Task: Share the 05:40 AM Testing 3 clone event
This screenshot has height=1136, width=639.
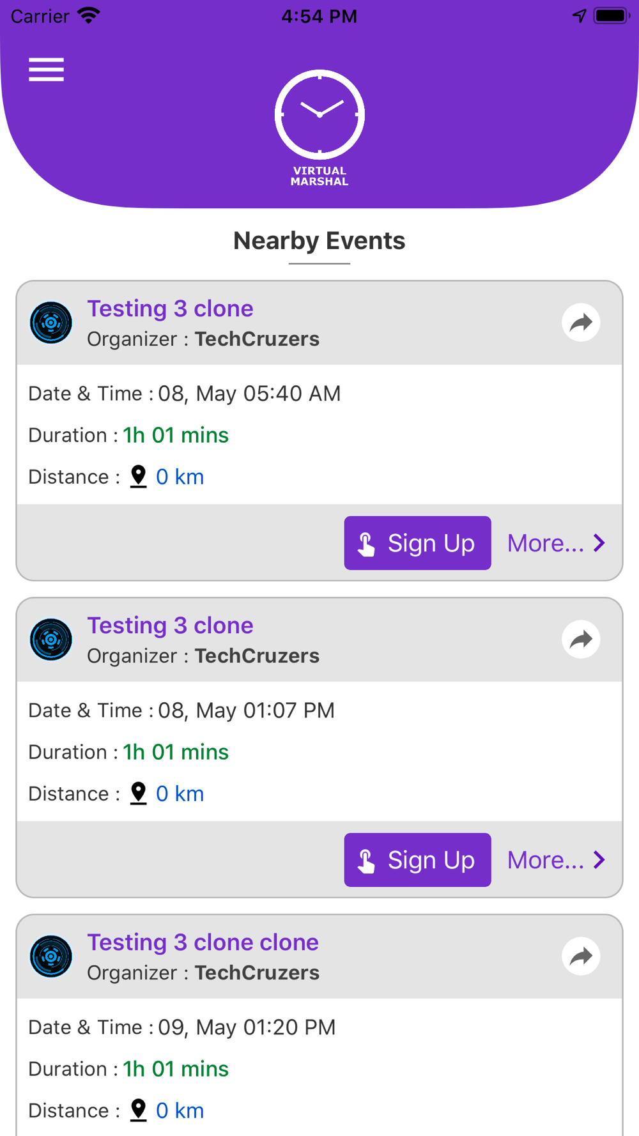Action: pyautogui.click(x=581, y=323)
